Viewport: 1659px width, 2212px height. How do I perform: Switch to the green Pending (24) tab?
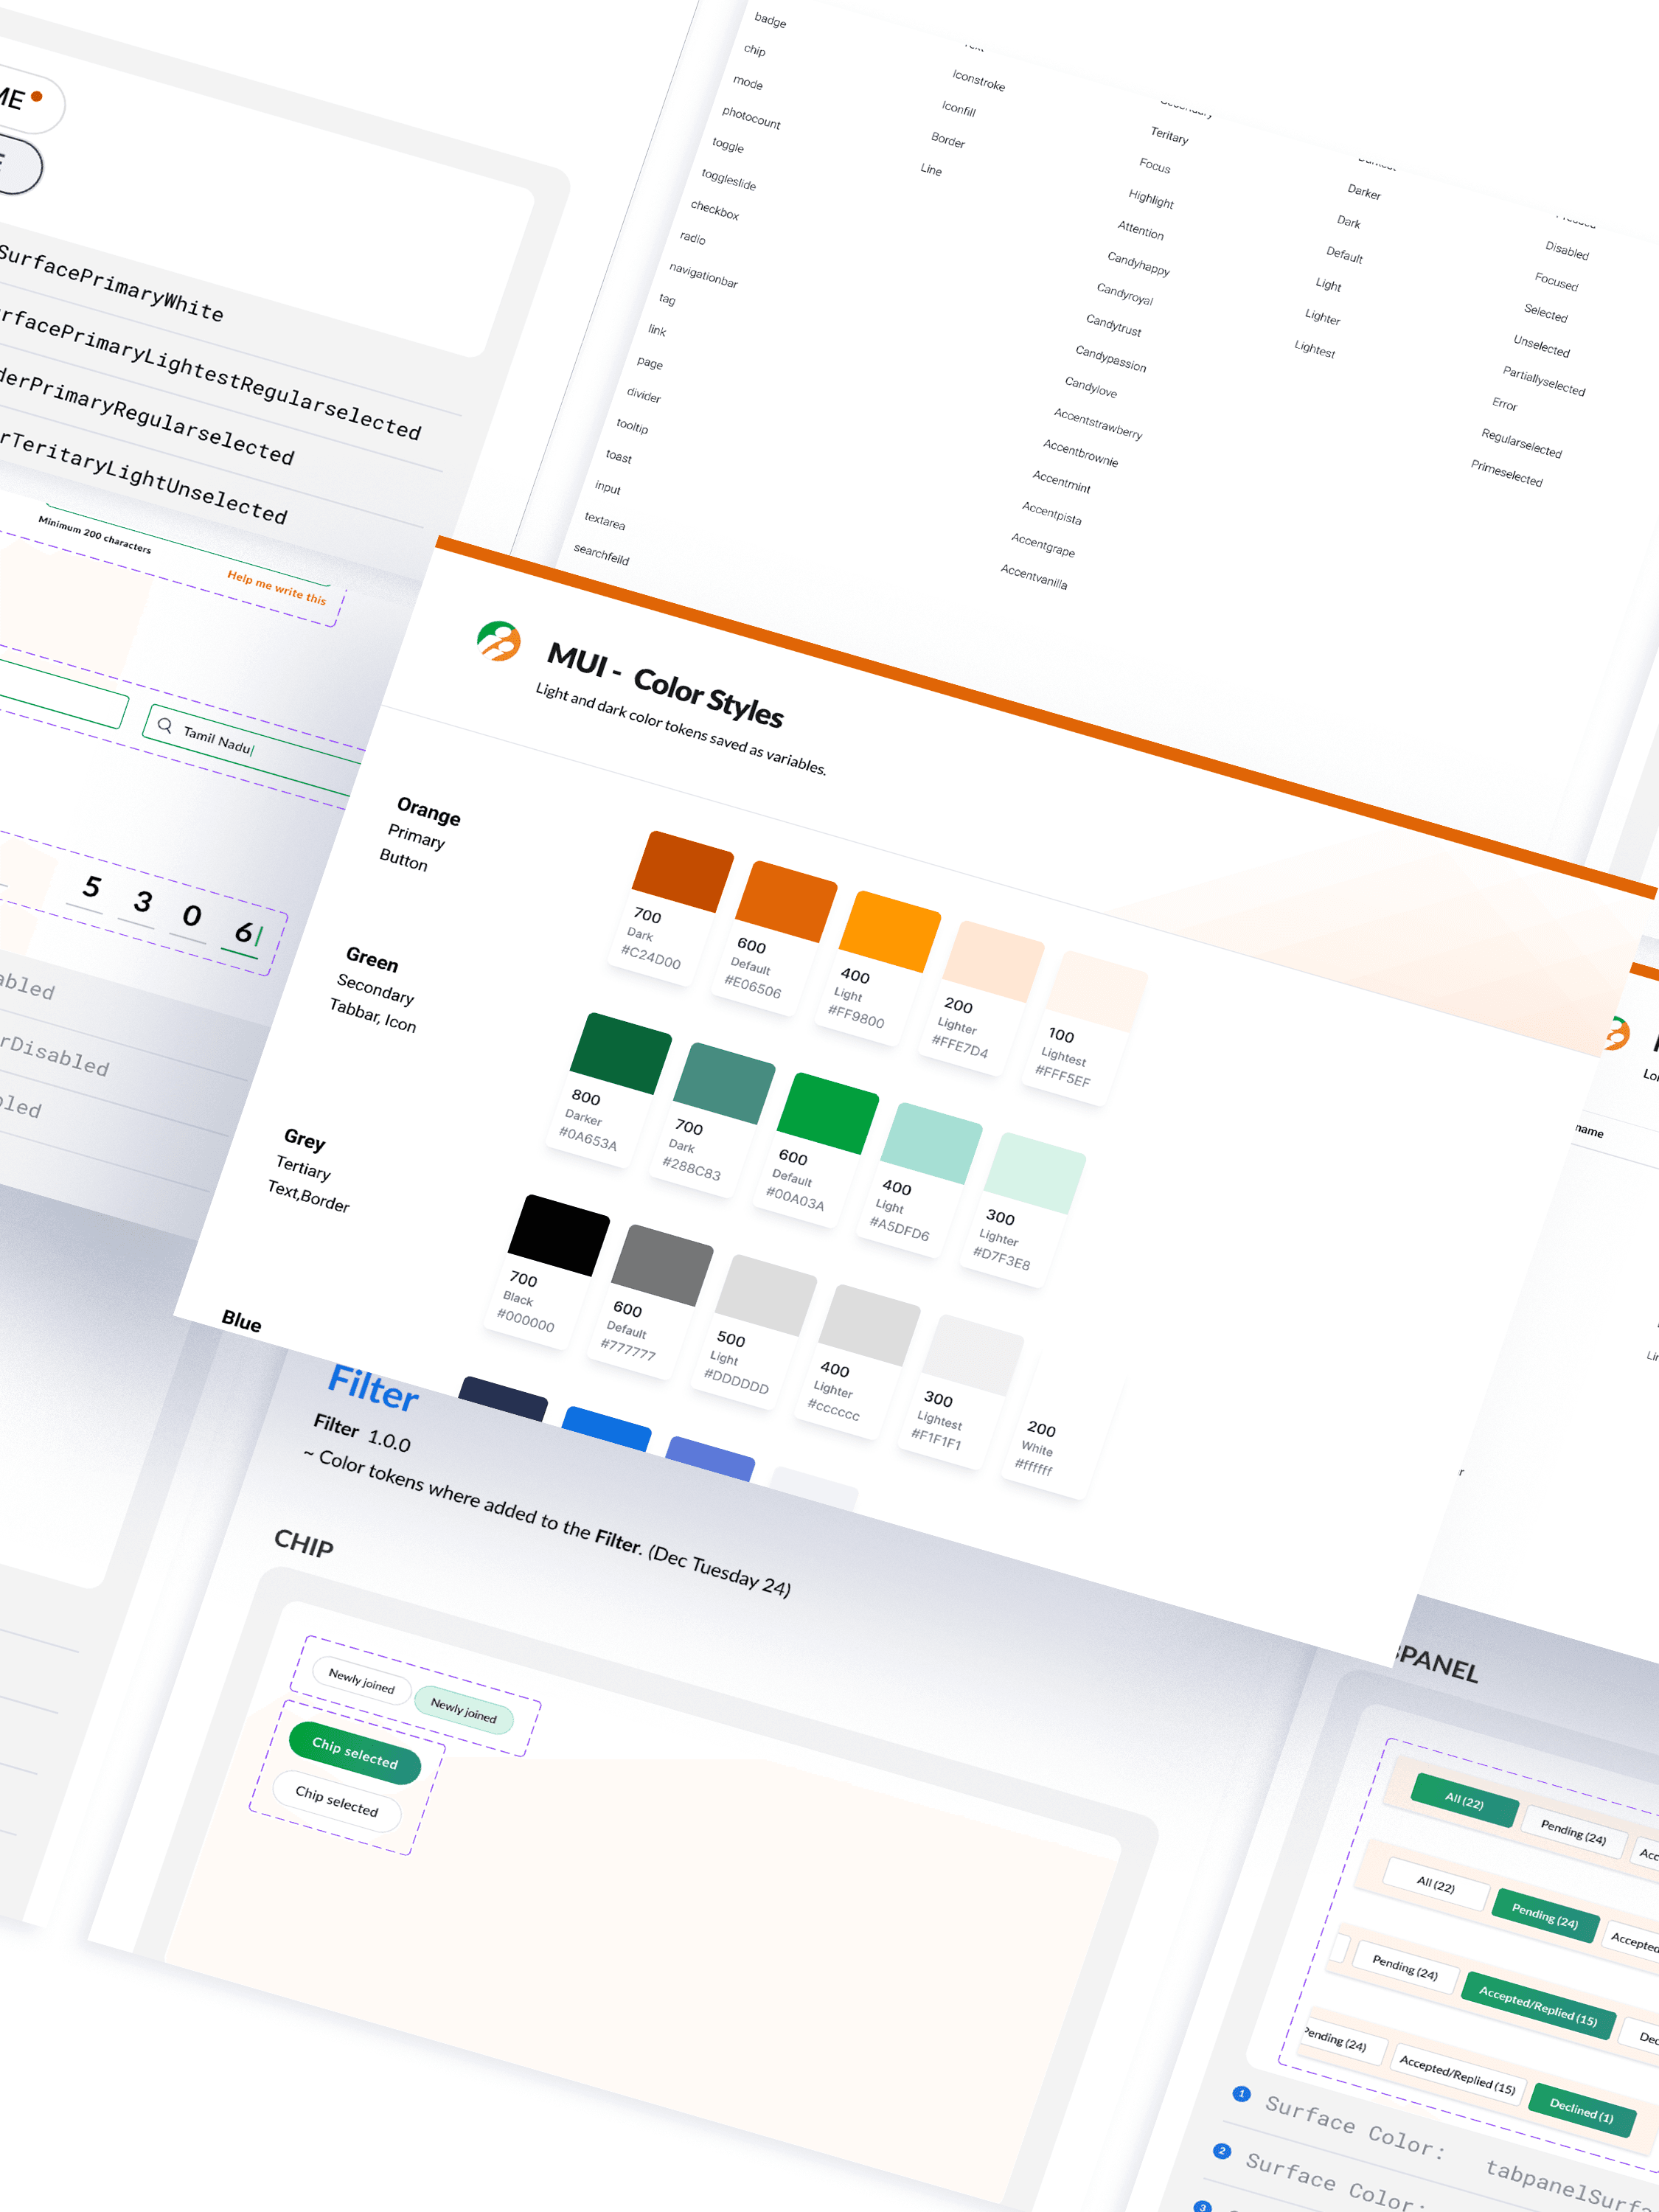point(1545,1915)
